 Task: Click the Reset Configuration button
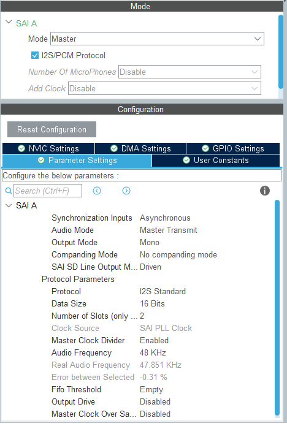[52, 129]
